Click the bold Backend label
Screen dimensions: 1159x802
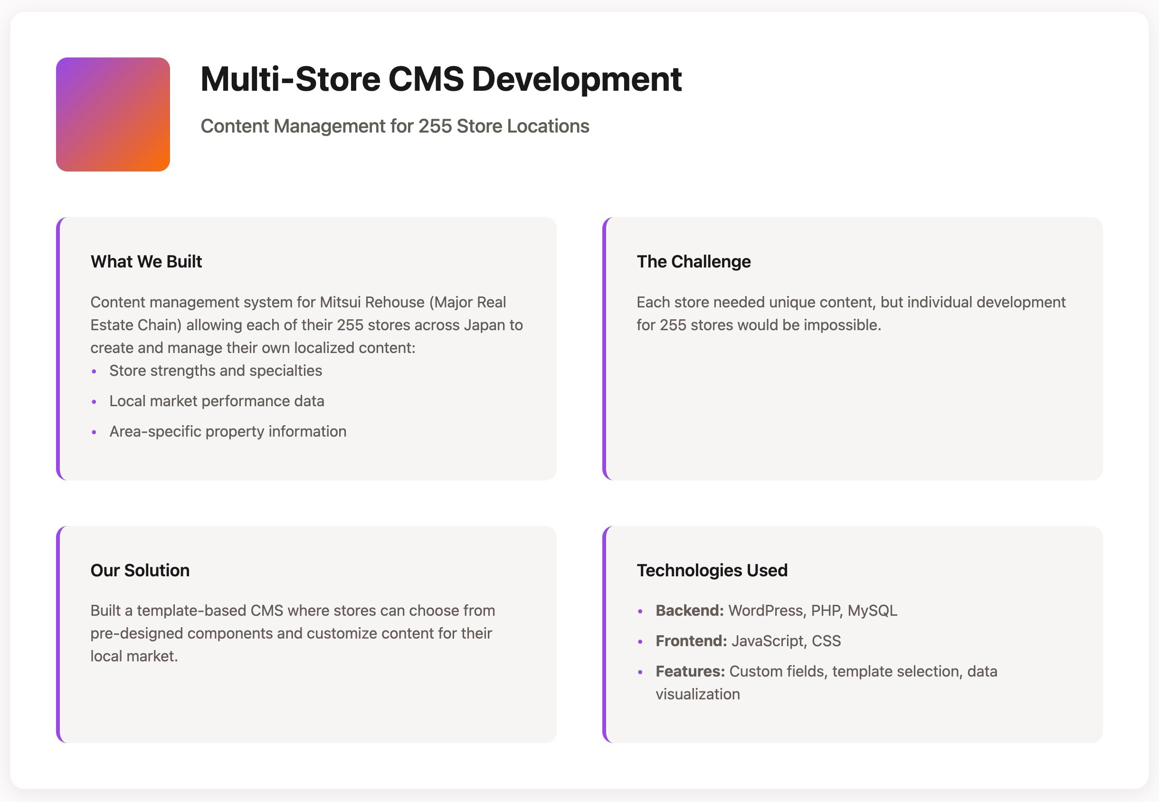(689, 611)
